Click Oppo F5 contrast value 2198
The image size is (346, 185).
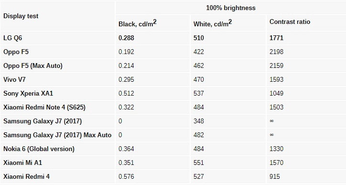(x=276, y=52)
